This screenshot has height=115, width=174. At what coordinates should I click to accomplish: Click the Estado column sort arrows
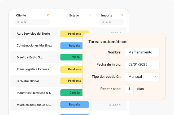coord(89,15)
